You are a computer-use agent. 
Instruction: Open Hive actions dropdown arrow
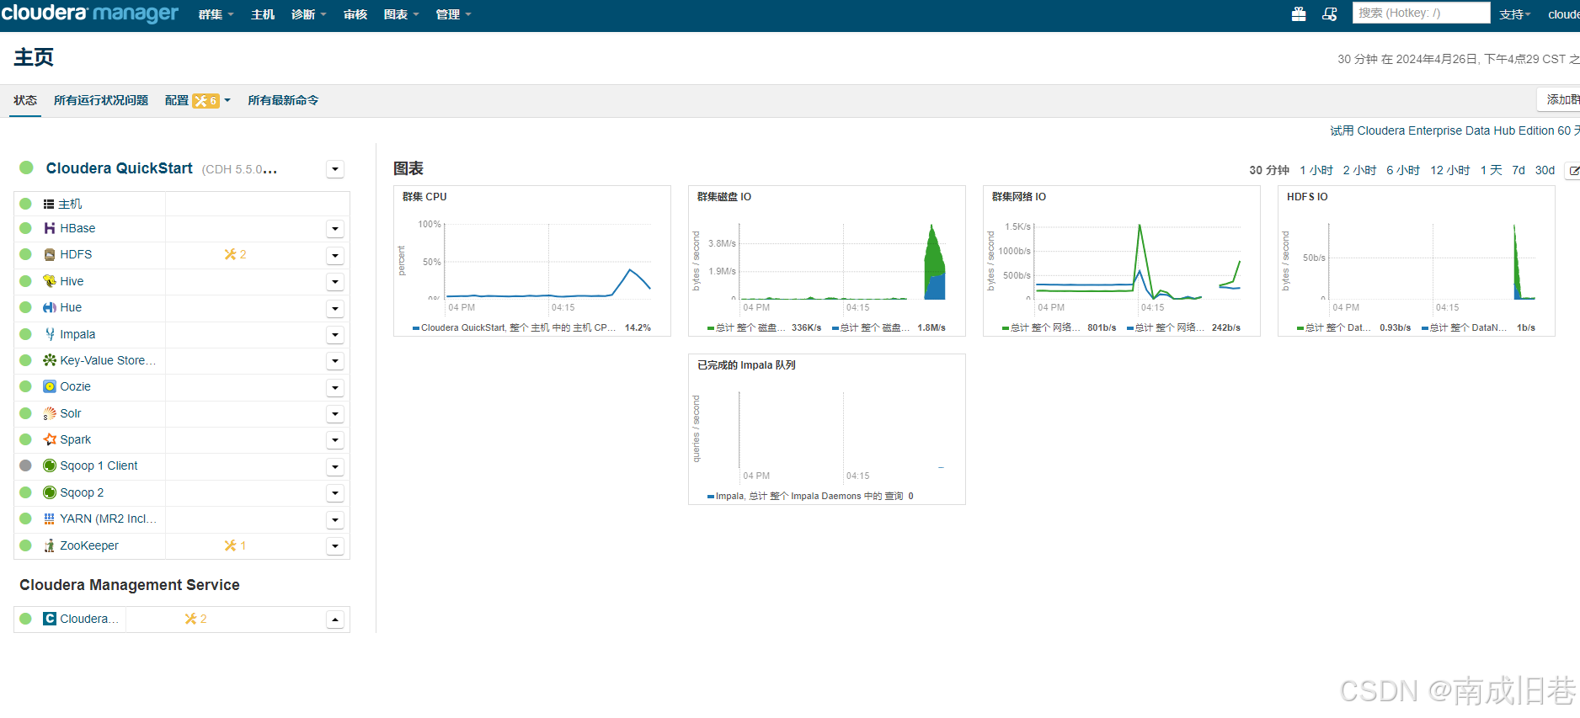pyautogui.click(x=335, y=282)
